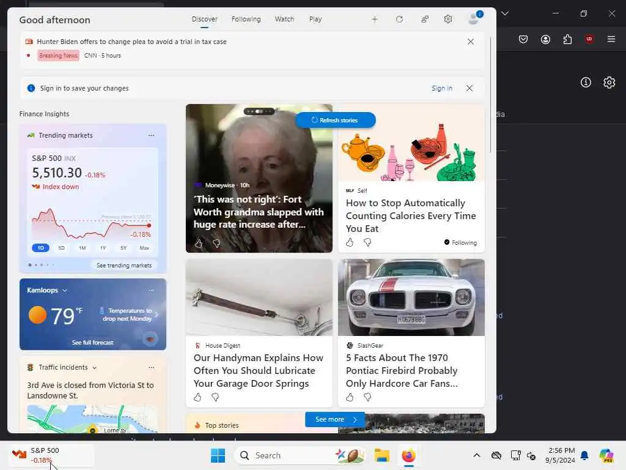Open the profile avatar icon
The height and width of the screenshot is (470, 626).
[x=474, y=18]
